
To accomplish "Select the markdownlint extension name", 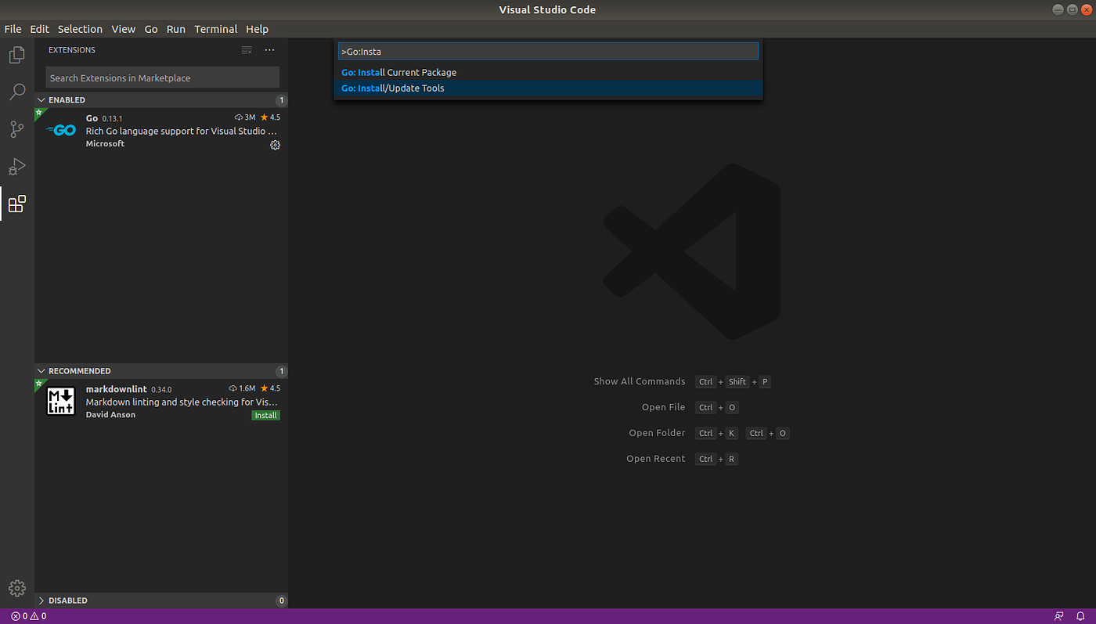I will pos(116,389).
